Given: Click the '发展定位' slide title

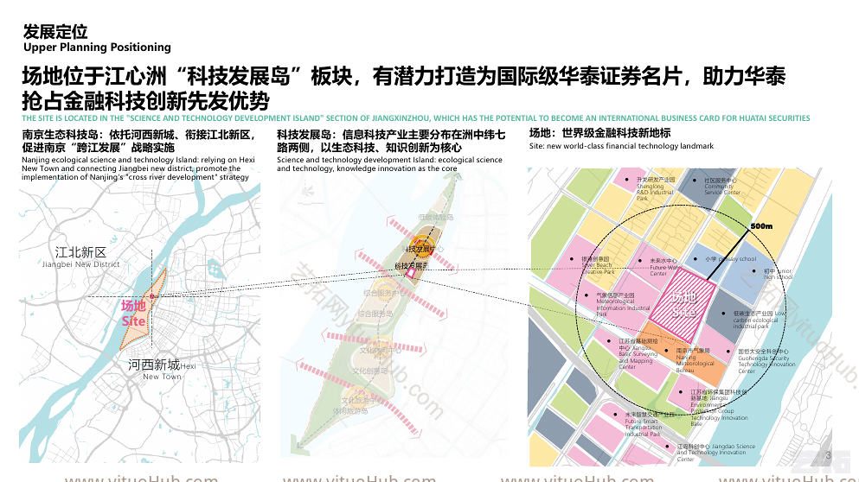Looking at the screenshot, I should 55,32.
